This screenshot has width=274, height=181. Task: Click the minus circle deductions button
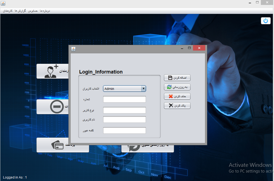(52, 107)
